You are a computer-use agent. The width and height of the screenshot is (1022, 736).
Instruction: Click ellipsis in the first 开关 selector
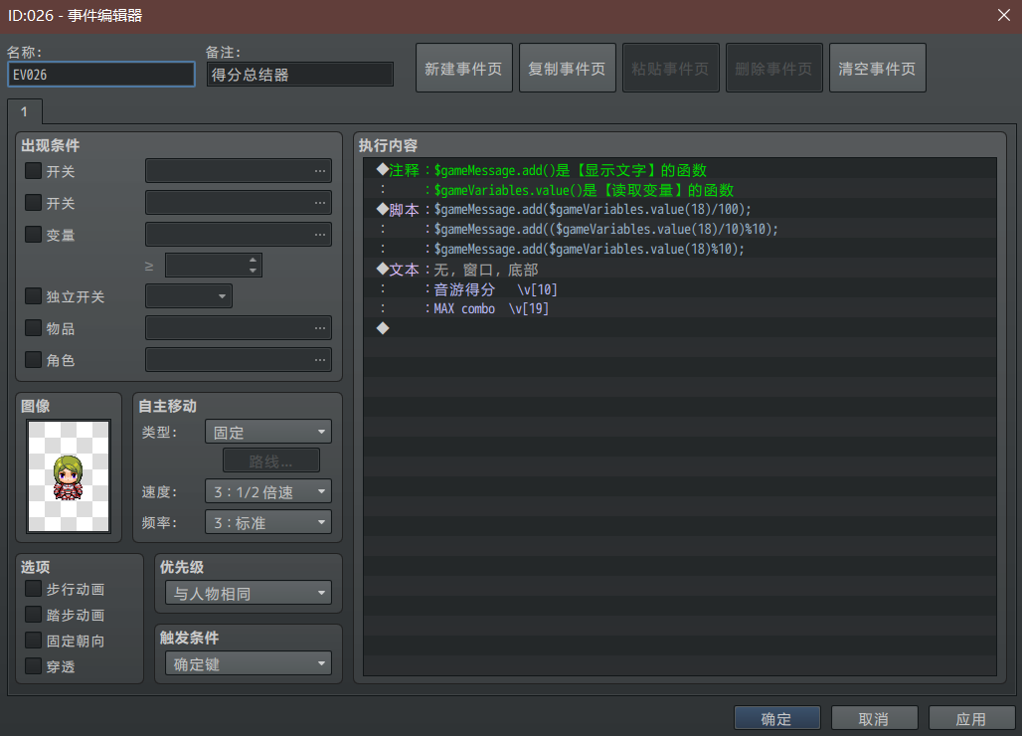click(319, 171)
